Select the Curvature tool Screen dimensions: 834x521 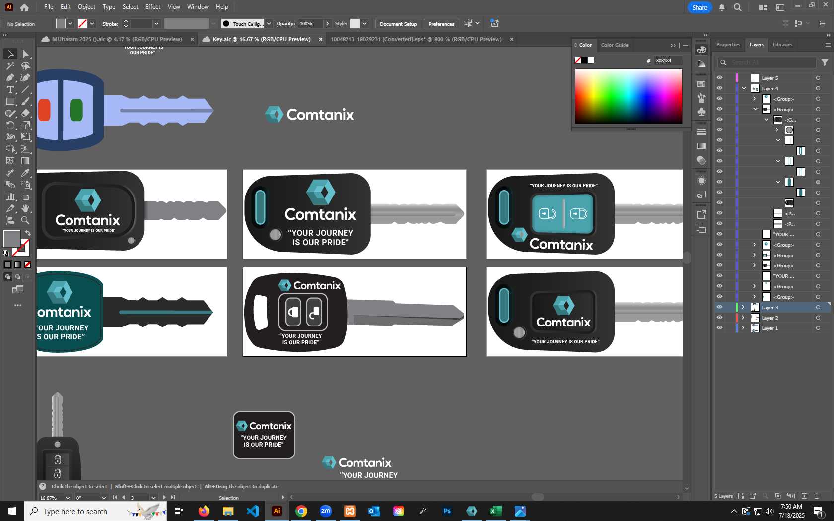pos(25,77)
